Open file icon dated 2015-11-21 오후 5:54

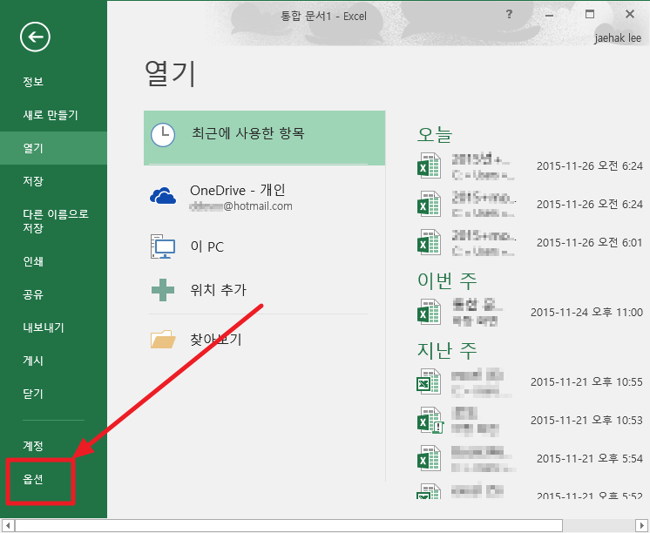[429, 458]
